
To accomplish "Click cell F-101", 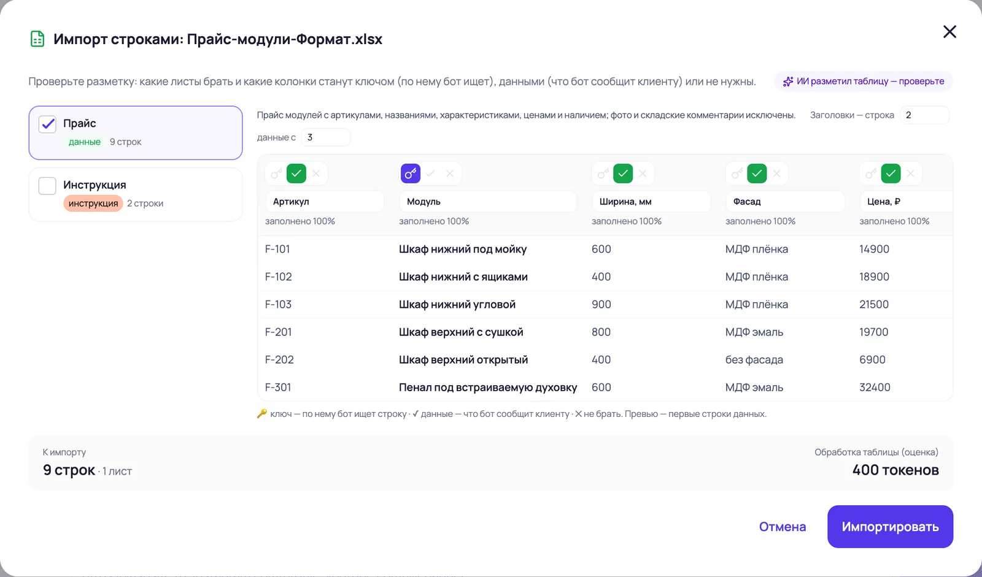I will 277,249.
